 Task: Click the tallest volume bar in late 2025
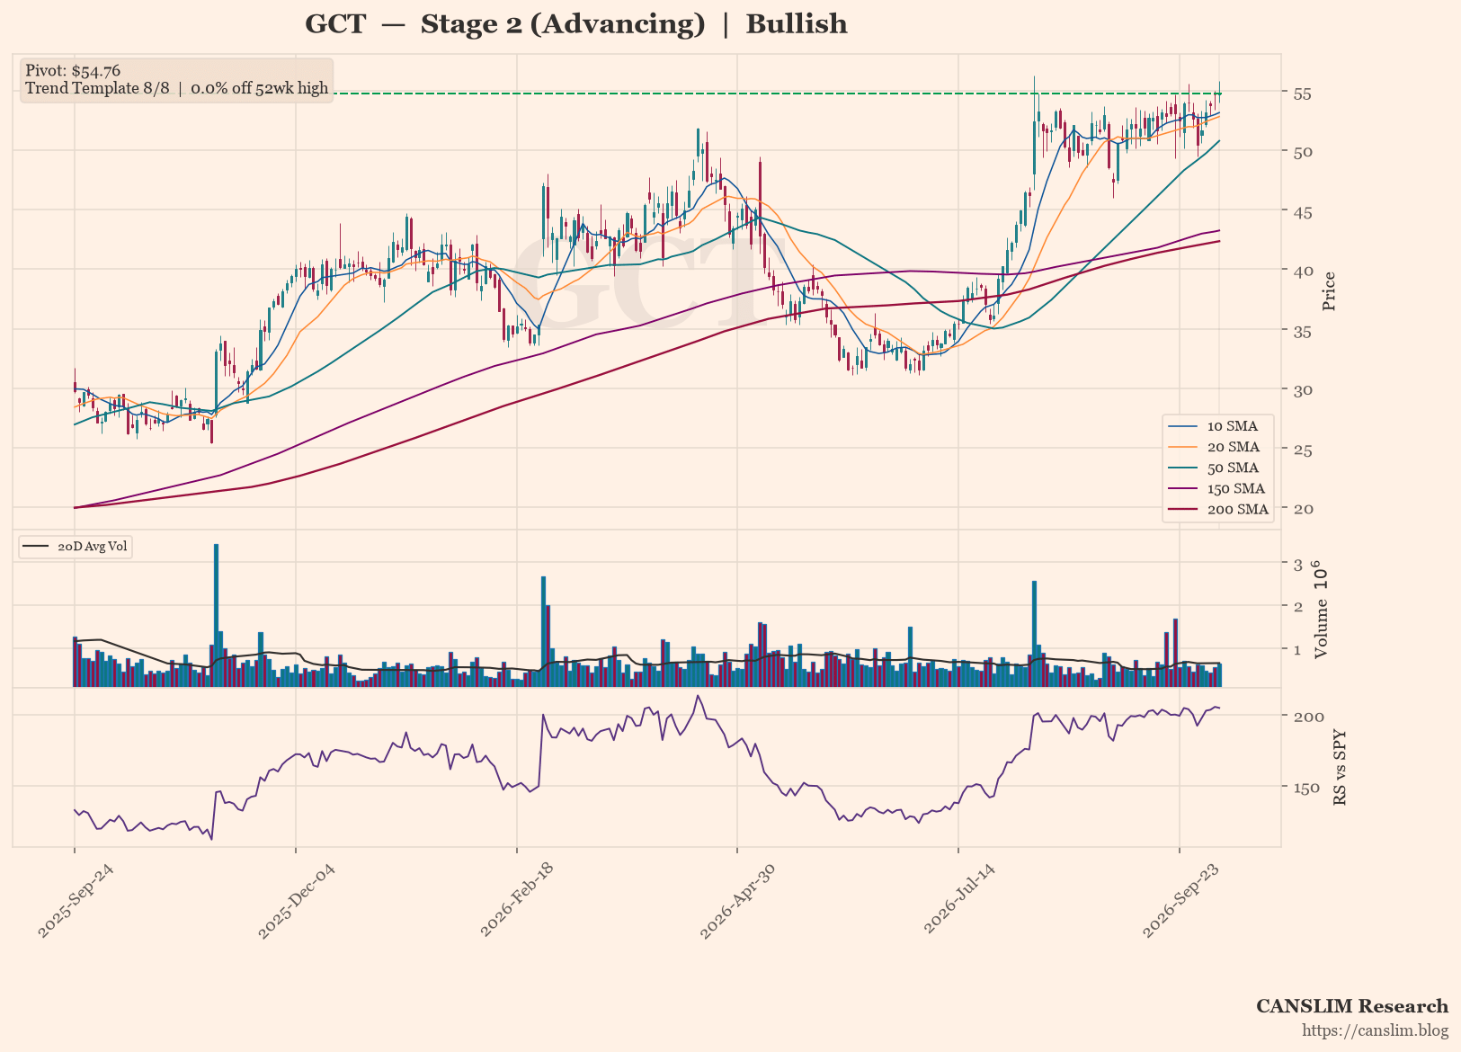coord(216,615)
